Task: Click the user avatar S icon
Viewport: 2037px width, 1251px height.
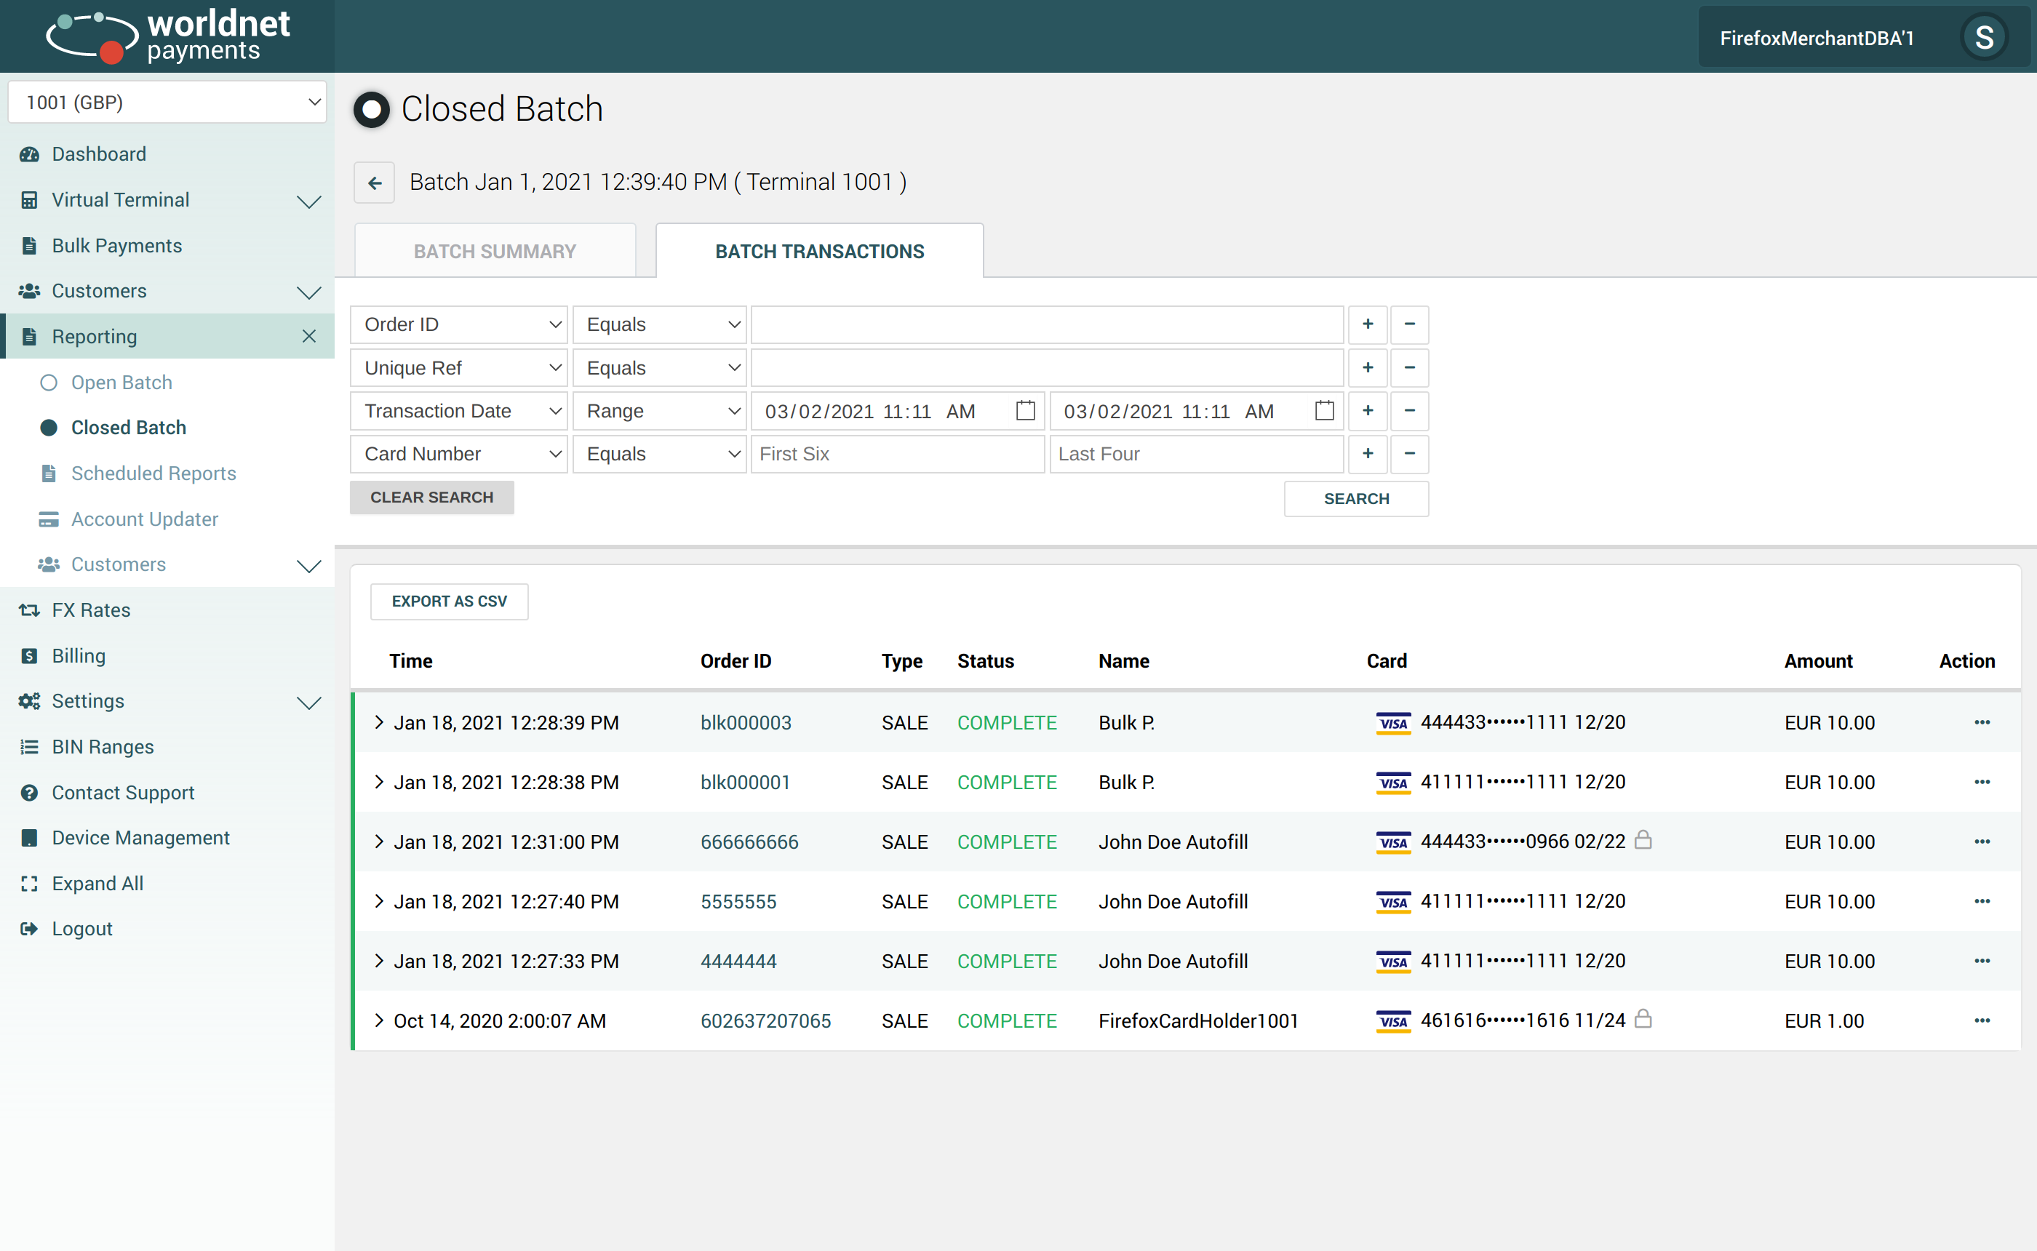Action: click(1982, 37)
